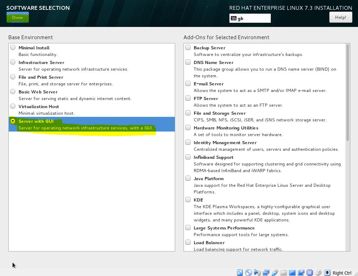Click the shared folders status icon
Viewport: 358px width, 276px height.
click(x=284, y=273)
